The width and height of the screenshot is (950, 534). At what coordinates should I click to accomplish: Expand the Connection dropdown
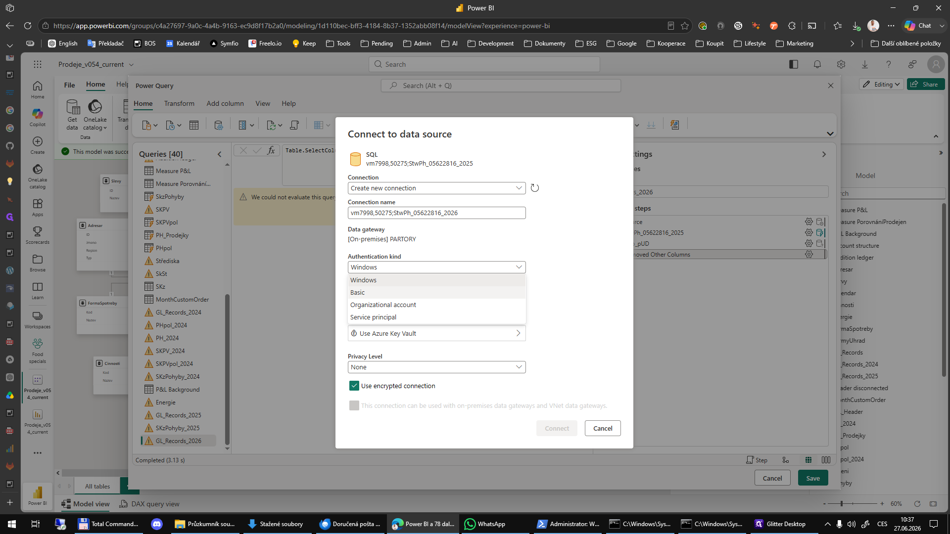[436, 188]
